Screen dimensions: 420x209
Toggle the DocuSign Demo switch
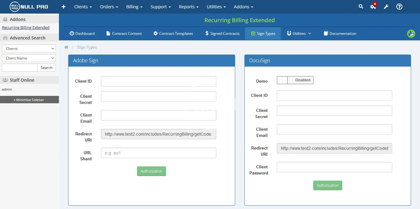click(295, 80)
